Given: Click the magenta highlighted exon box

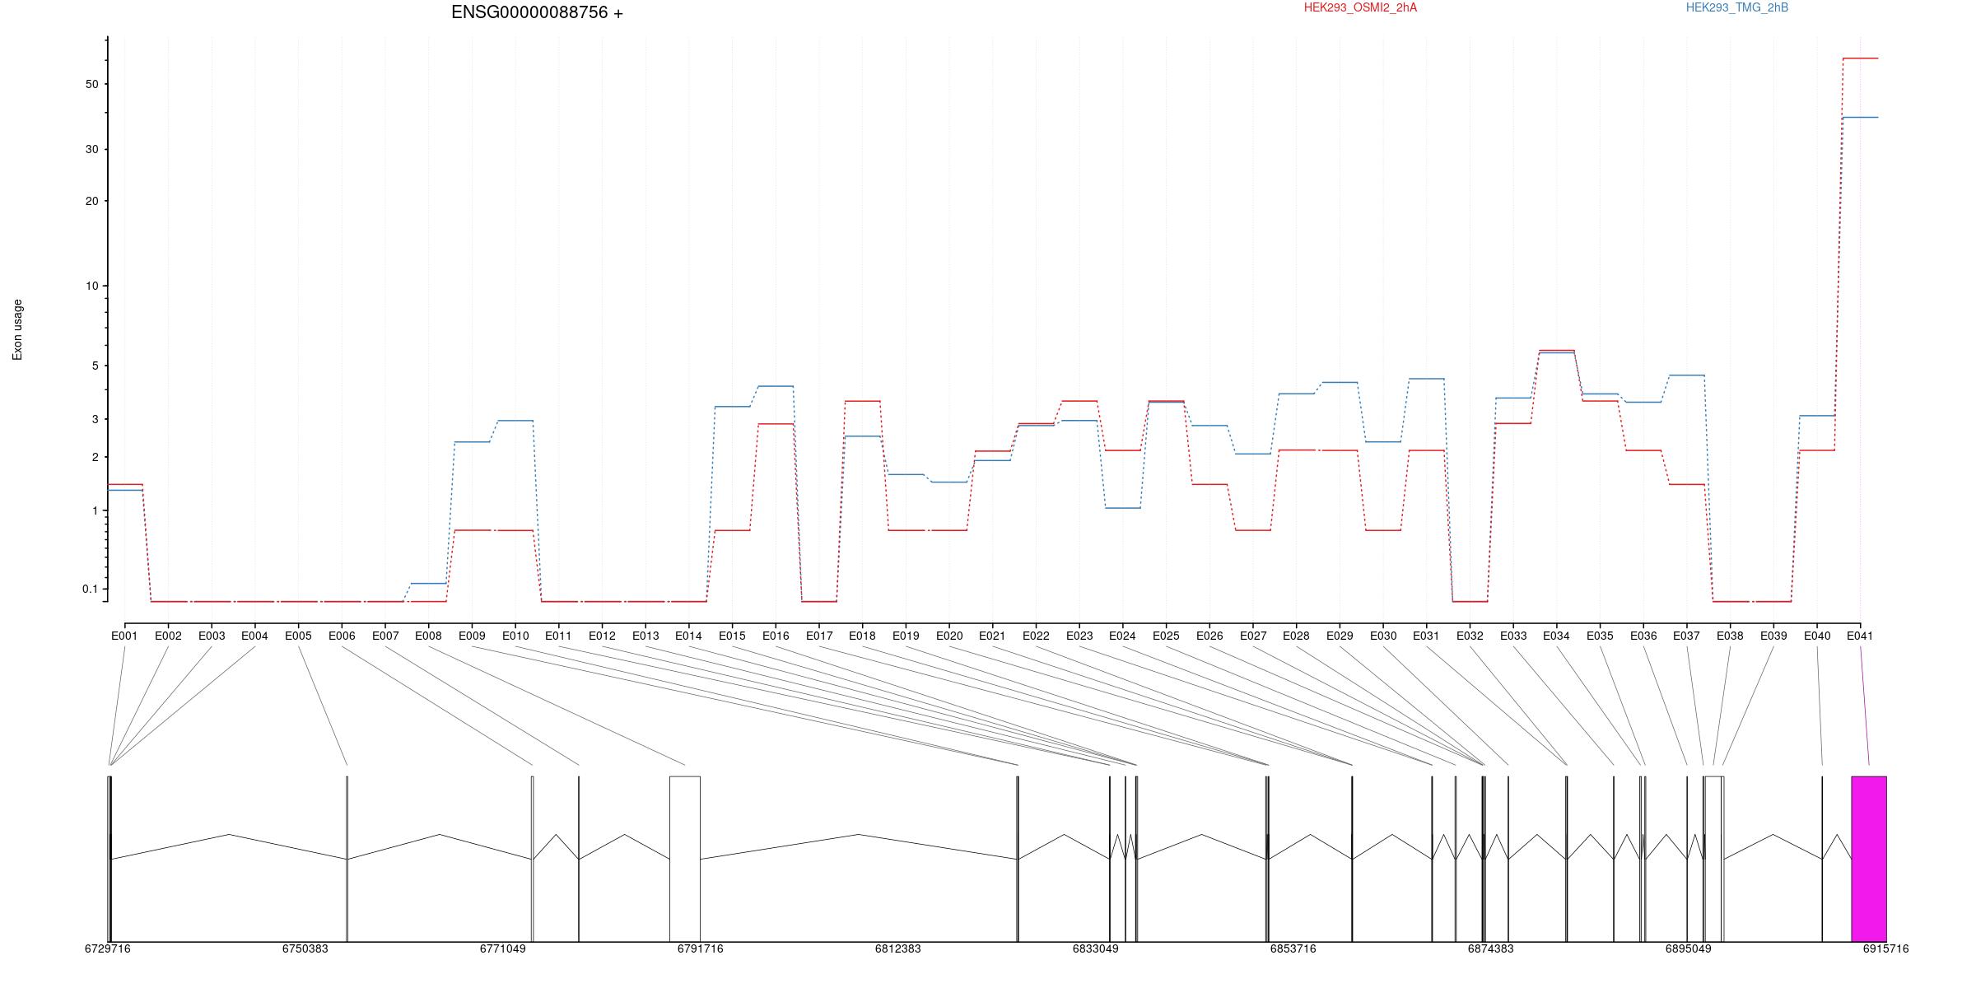Looking at the screenshot, I should click(x=1869, y=859).
